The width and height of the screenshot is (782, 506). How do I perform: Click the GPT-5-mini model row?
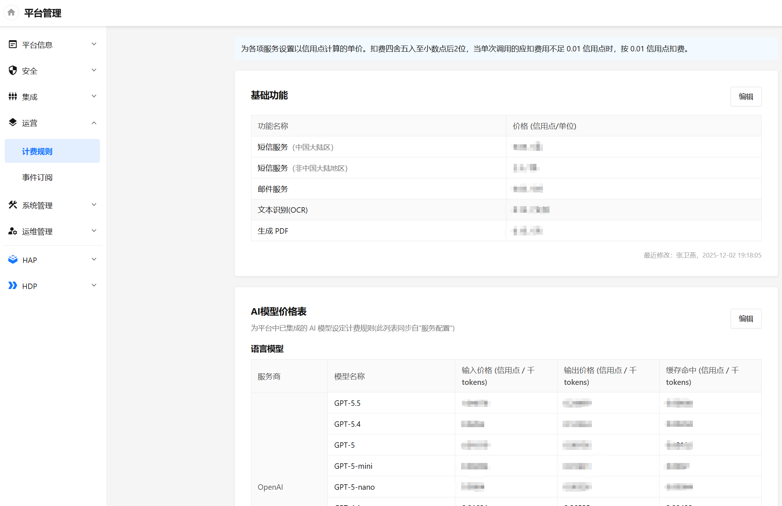(544, 466)
